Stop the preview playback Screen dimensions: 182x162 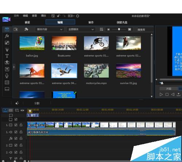click(x=167, y=94)
